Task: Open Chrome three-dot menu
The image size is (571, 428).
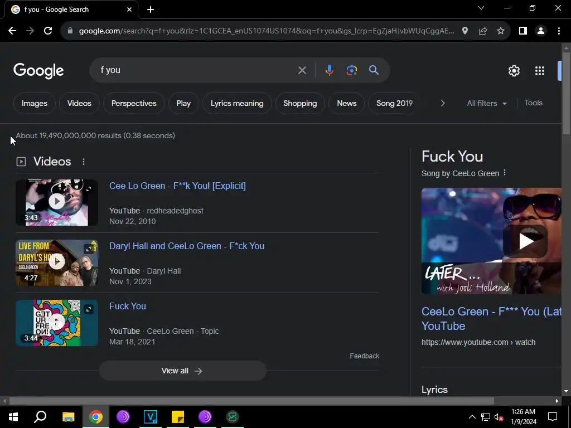Action: tap(559, 31)
